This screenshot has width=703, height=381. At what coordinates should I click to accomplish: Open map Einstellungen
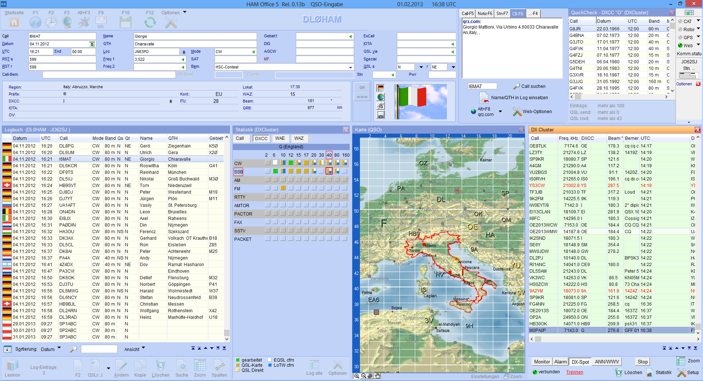pyautogui.click(x=485, y=377)
